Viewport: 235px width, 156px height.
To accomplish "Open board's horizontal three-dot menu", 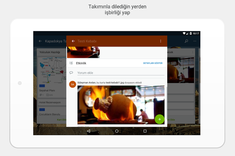I will pos(195,41).
